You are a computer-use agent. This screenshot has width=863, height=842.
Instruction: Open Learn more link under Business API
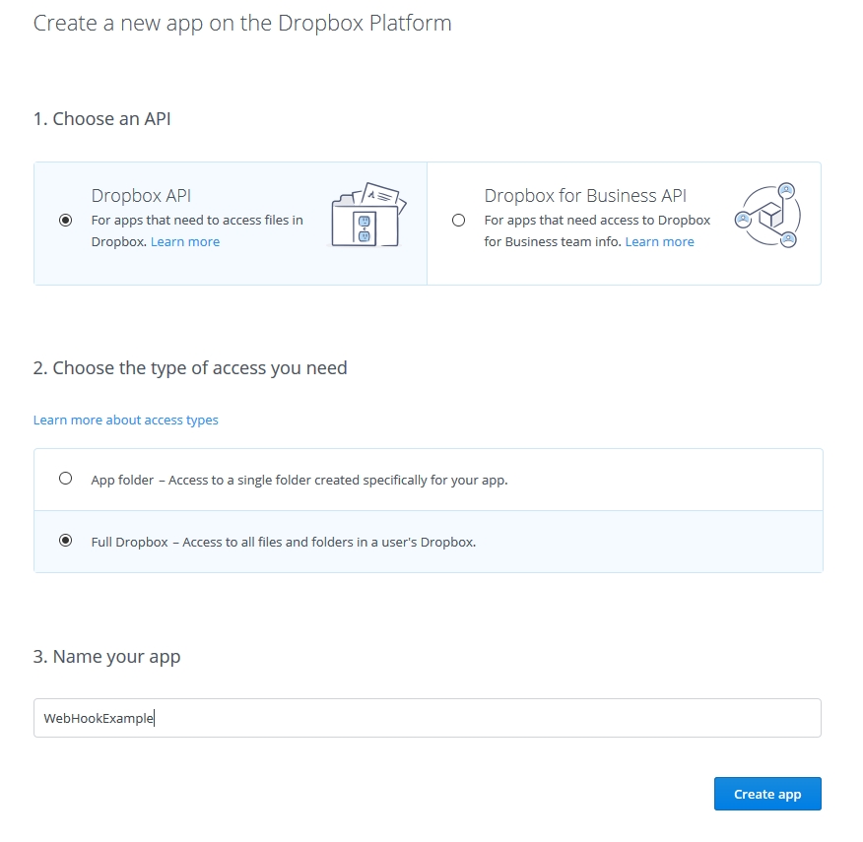pyautogui.click(x=659, y=242)
